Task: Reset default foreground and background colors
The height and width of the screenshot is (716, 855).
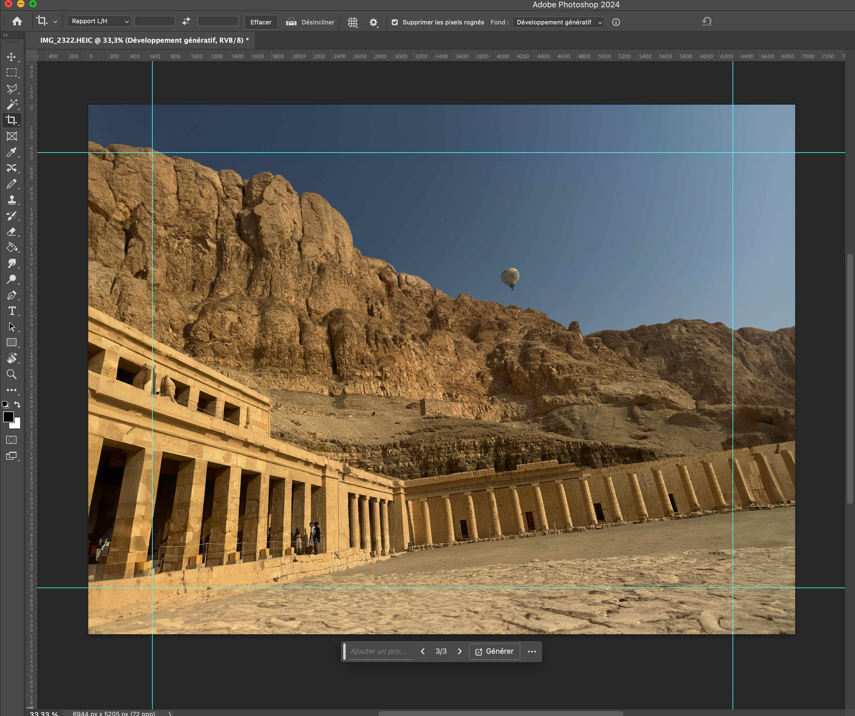Action: (5, 404)
